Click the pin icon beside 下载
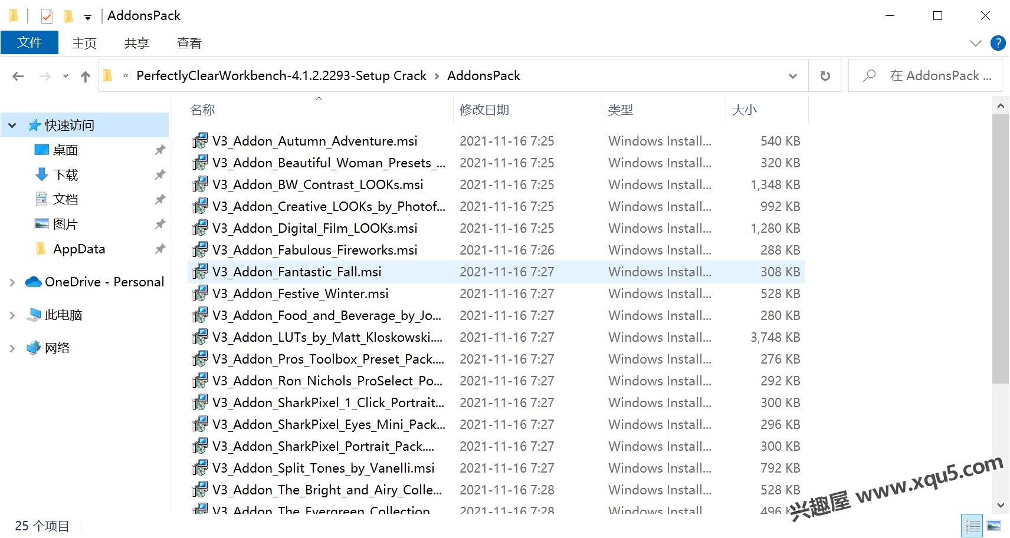This screenshot has width=1010, height=538. pos(160,175)
